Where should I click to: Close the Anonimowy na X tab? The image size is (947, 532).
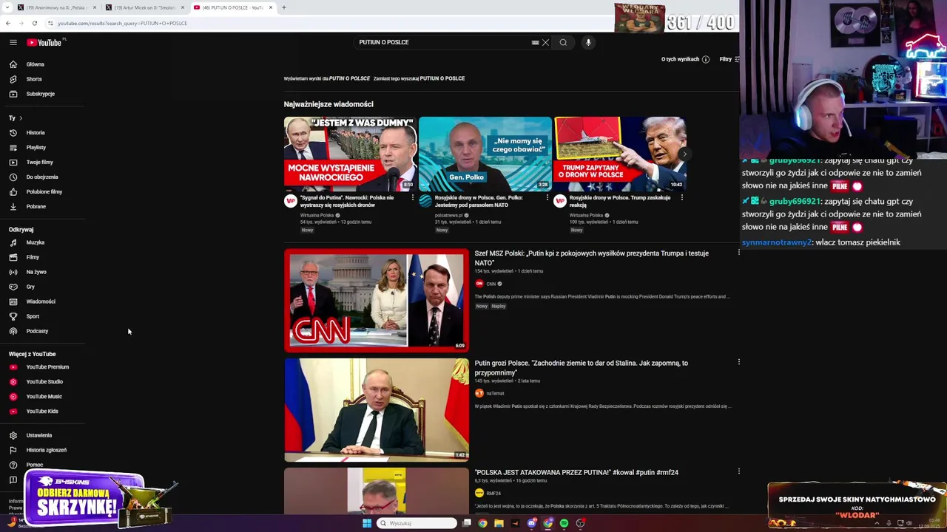[95, 7]
